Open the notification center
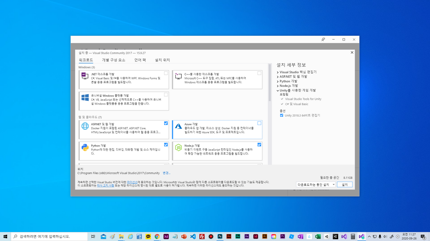The width and height of the screenshot is (430, 241). coord(423,236)
